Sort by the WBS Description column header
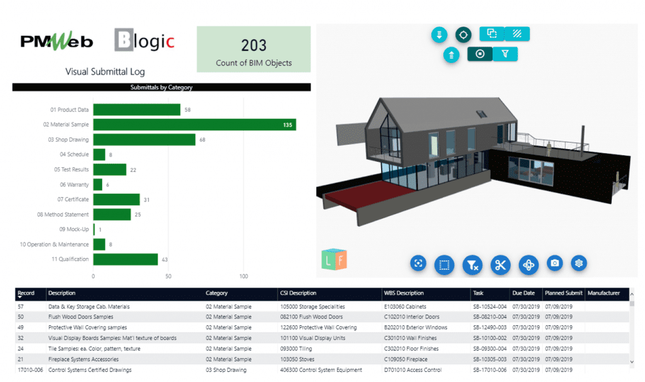The width and height of the screenshot is (645, 382). (x=426, y=294)
